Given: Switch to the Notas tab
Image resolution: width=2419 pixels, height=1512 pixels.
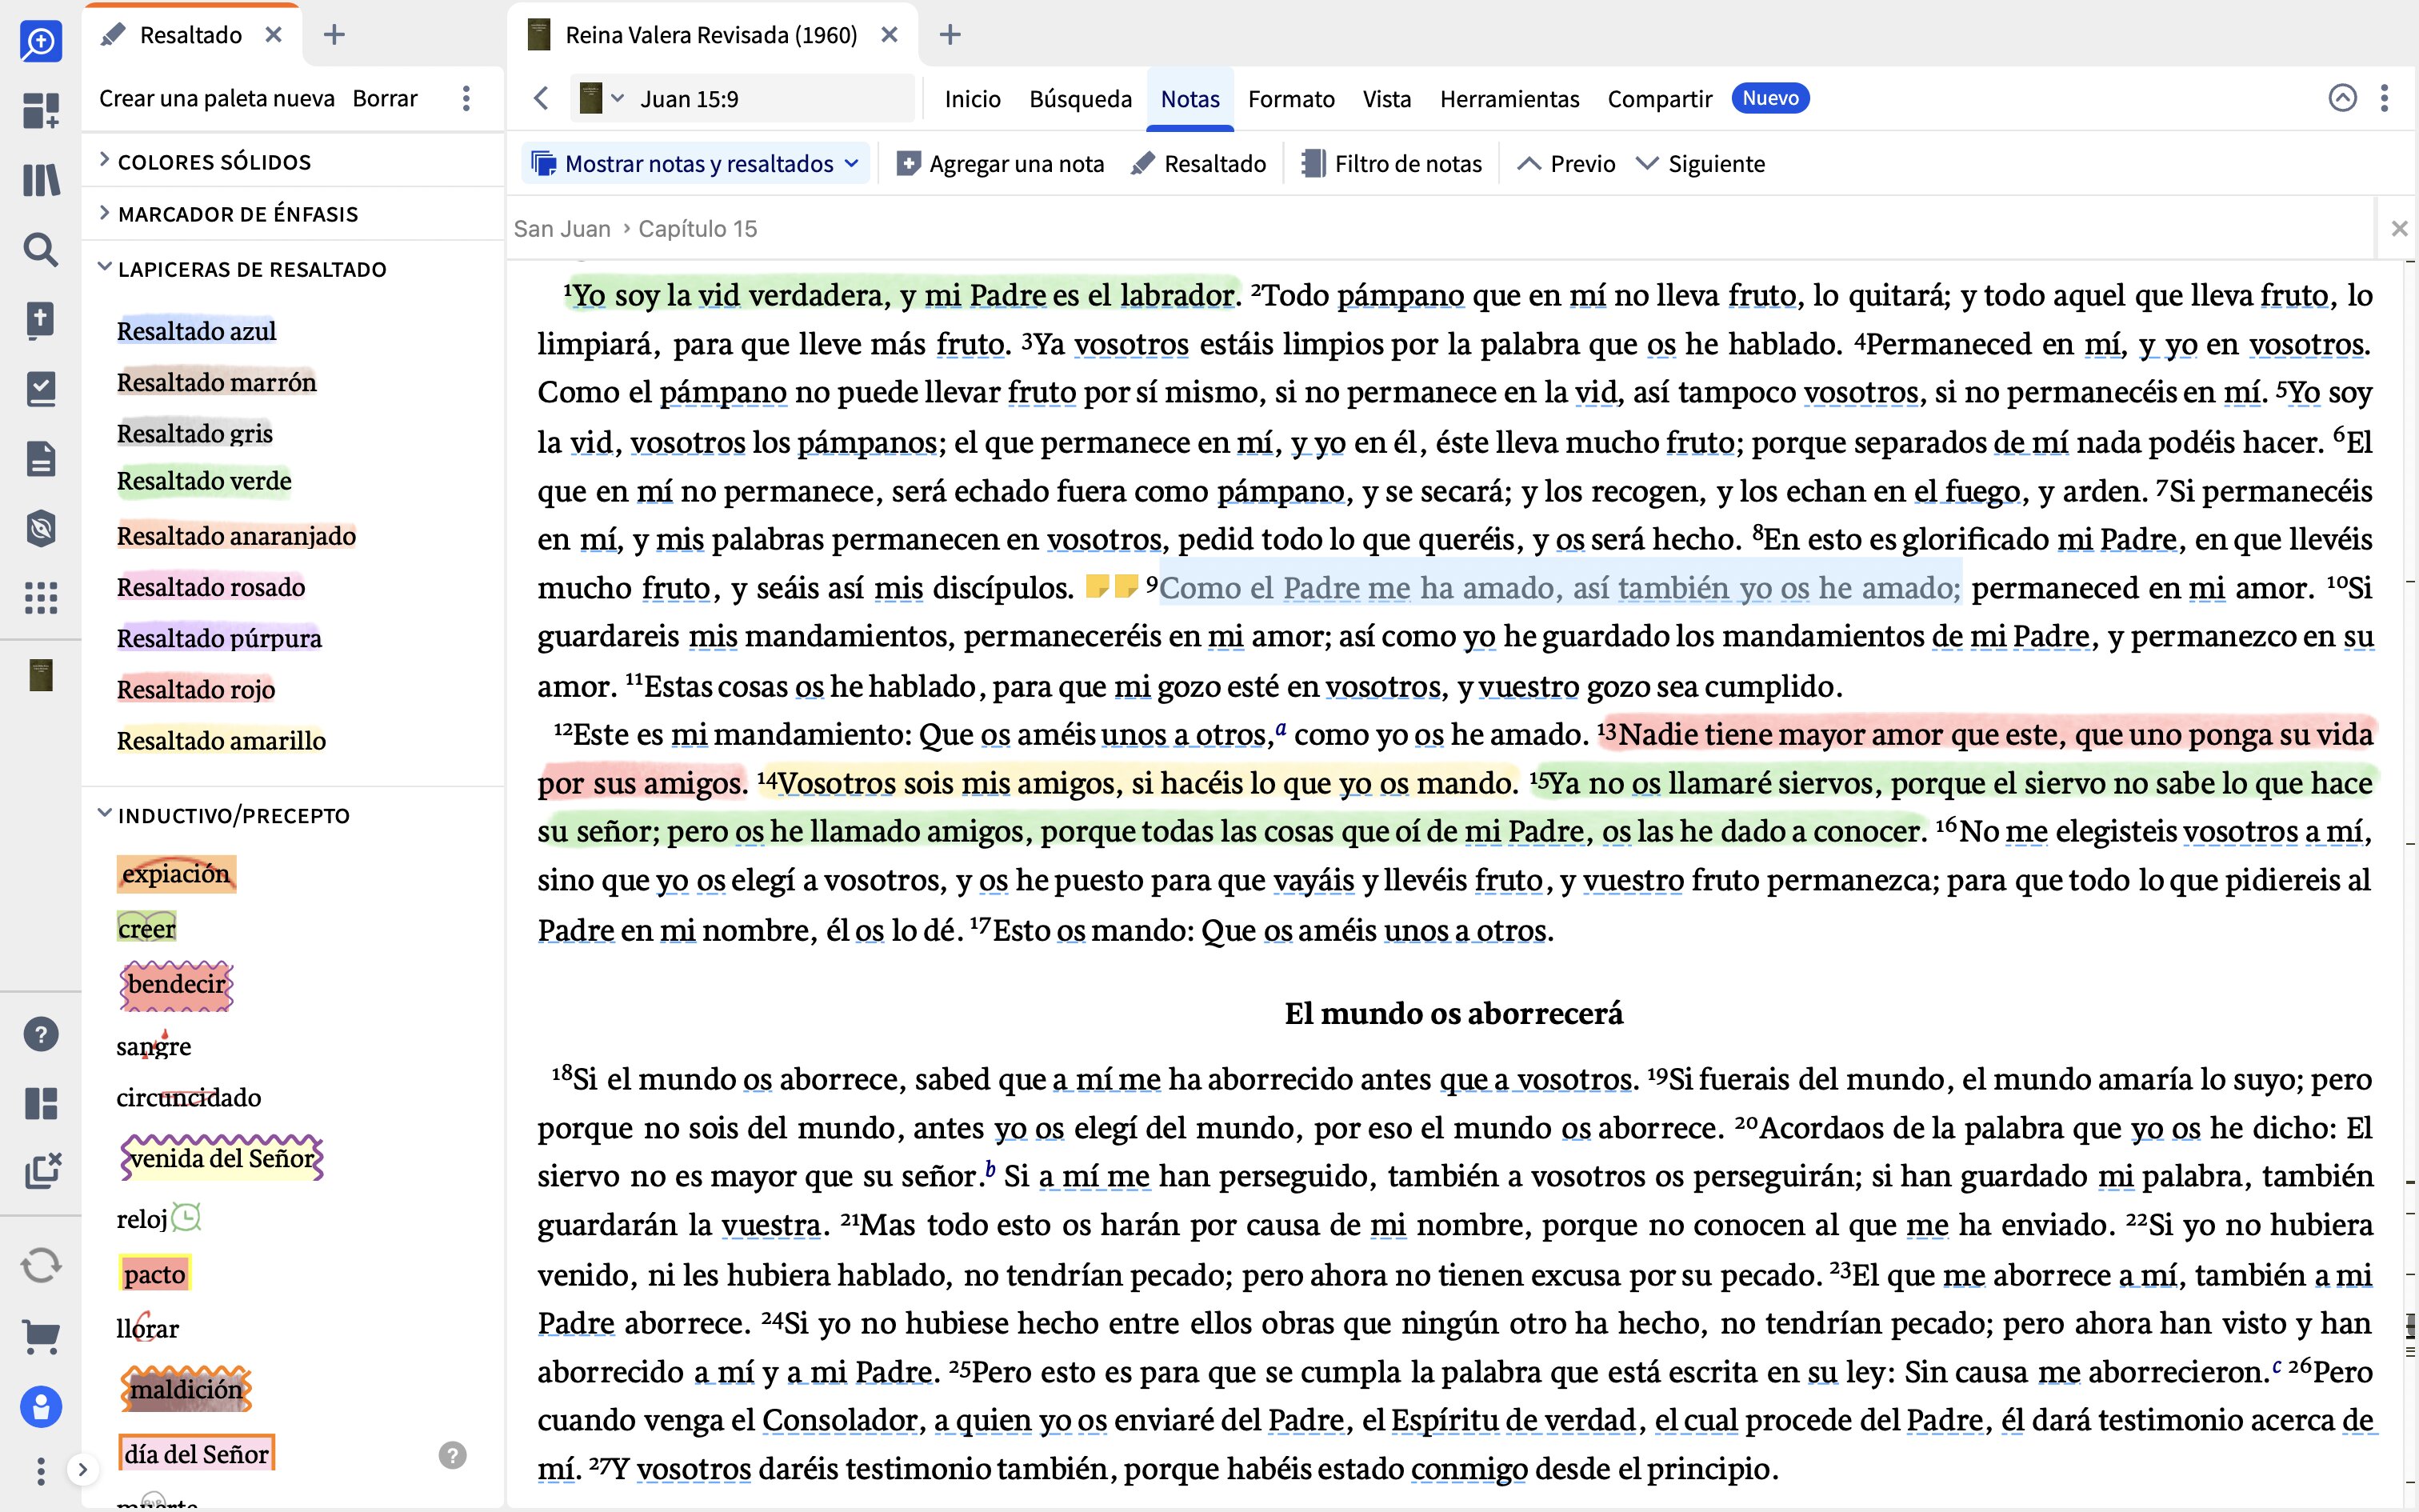Looking at the screenshot, I should [1190, 98].
